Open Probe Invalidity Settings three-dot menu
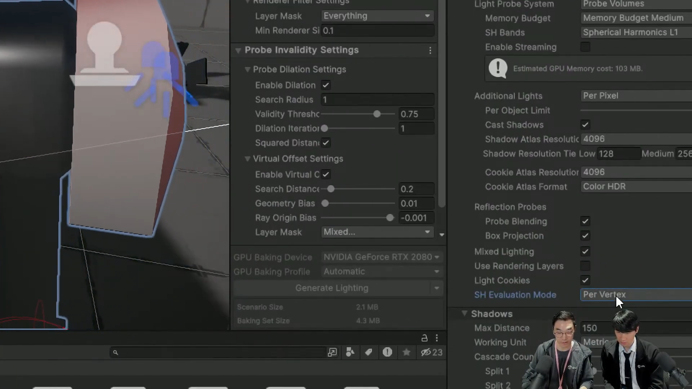This screenshot has width=692, height=389. [430, 50]
